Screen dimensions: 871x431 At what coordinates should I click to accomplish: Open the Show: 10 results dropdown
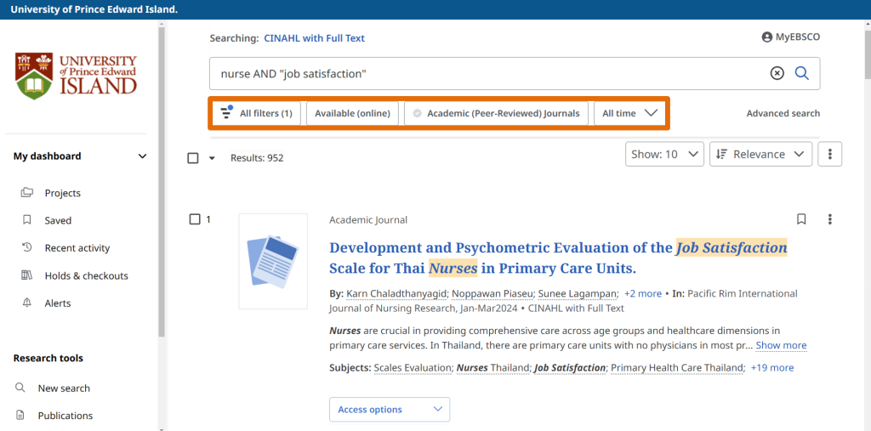tap(664, 154)
